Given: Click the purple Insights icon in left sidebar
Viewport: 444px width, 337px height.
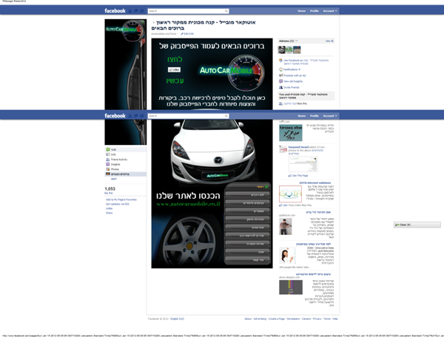Looking at the screenshot, I should pos(108,164).
